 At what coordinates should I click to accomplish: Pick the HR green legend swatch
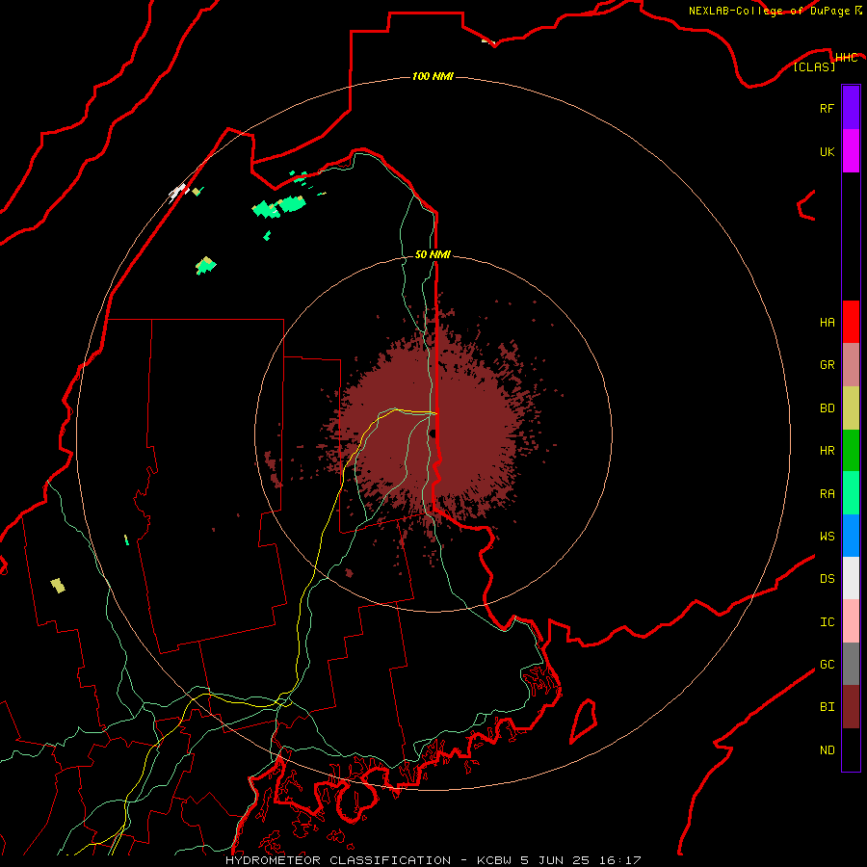[x=851, y=451]
